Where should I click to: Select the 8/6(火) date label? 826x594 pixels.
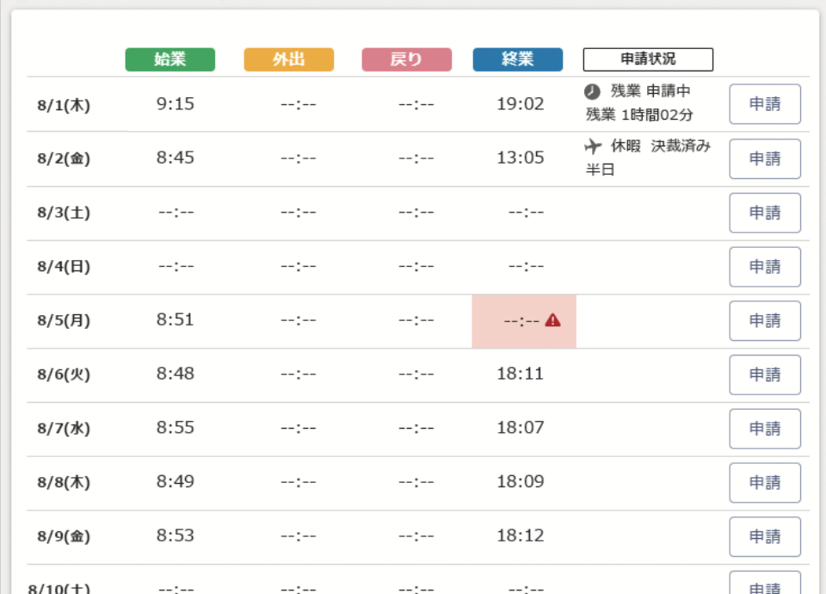(64, 374)
